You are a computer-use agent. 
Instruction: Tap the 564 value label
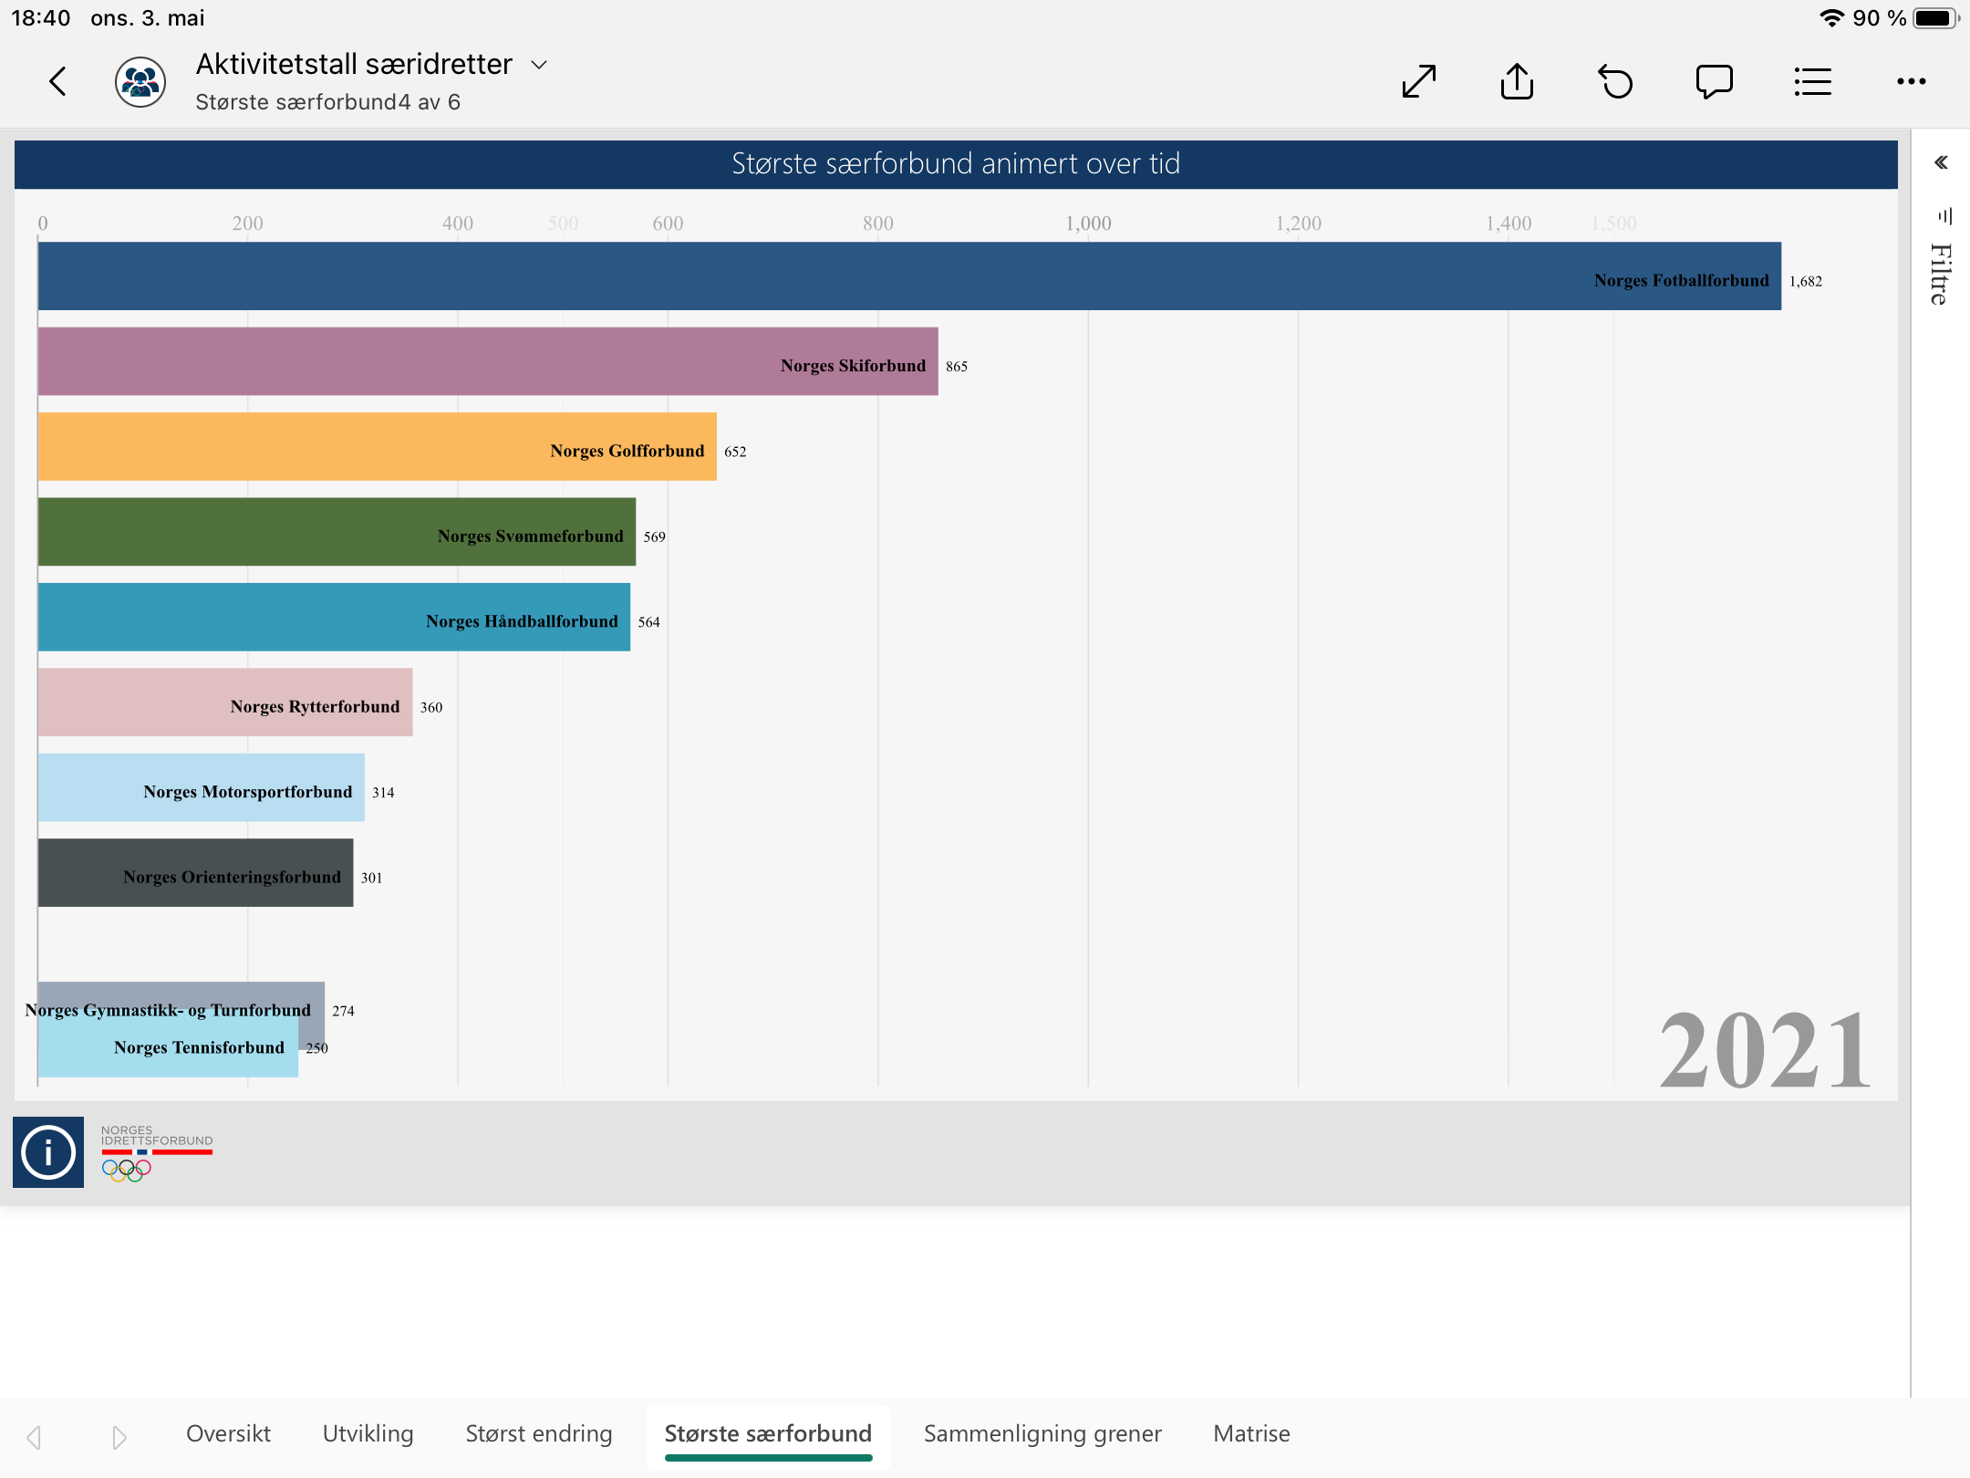click(x=648, y=622)
